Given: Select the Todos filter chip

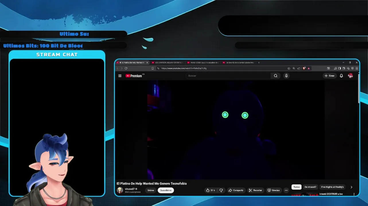Looking at the screenshot, I should 297,187.
